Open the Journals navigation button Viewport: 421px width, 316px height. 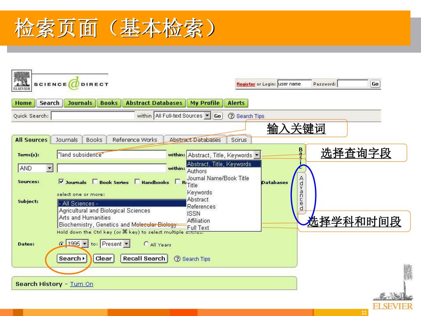80,103
